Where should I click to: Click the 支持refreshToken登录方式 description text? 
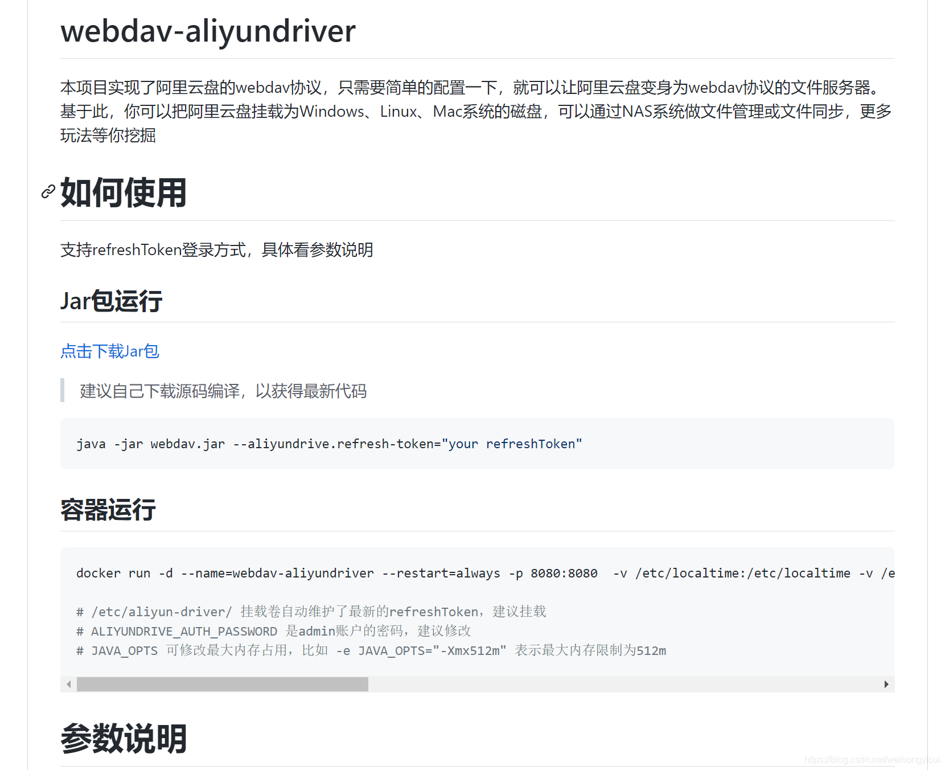[x=216, y=250]
